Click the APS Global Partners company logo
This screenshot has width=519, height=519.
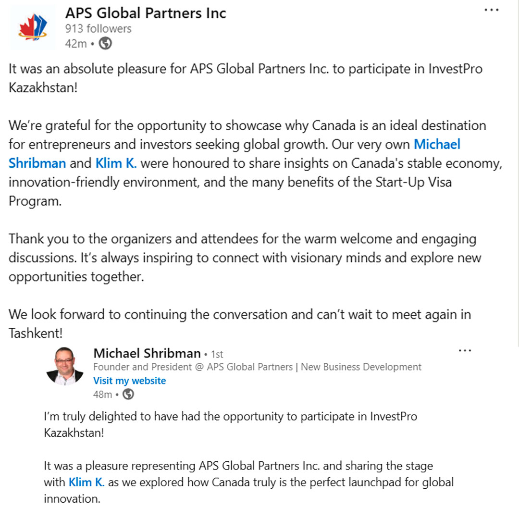coord(33,28)
